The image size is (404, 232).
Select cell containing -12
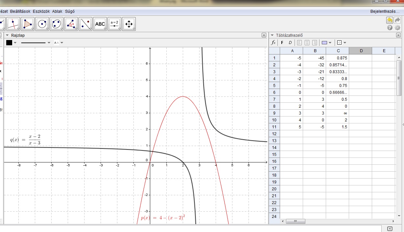click(x=315, y=78)
